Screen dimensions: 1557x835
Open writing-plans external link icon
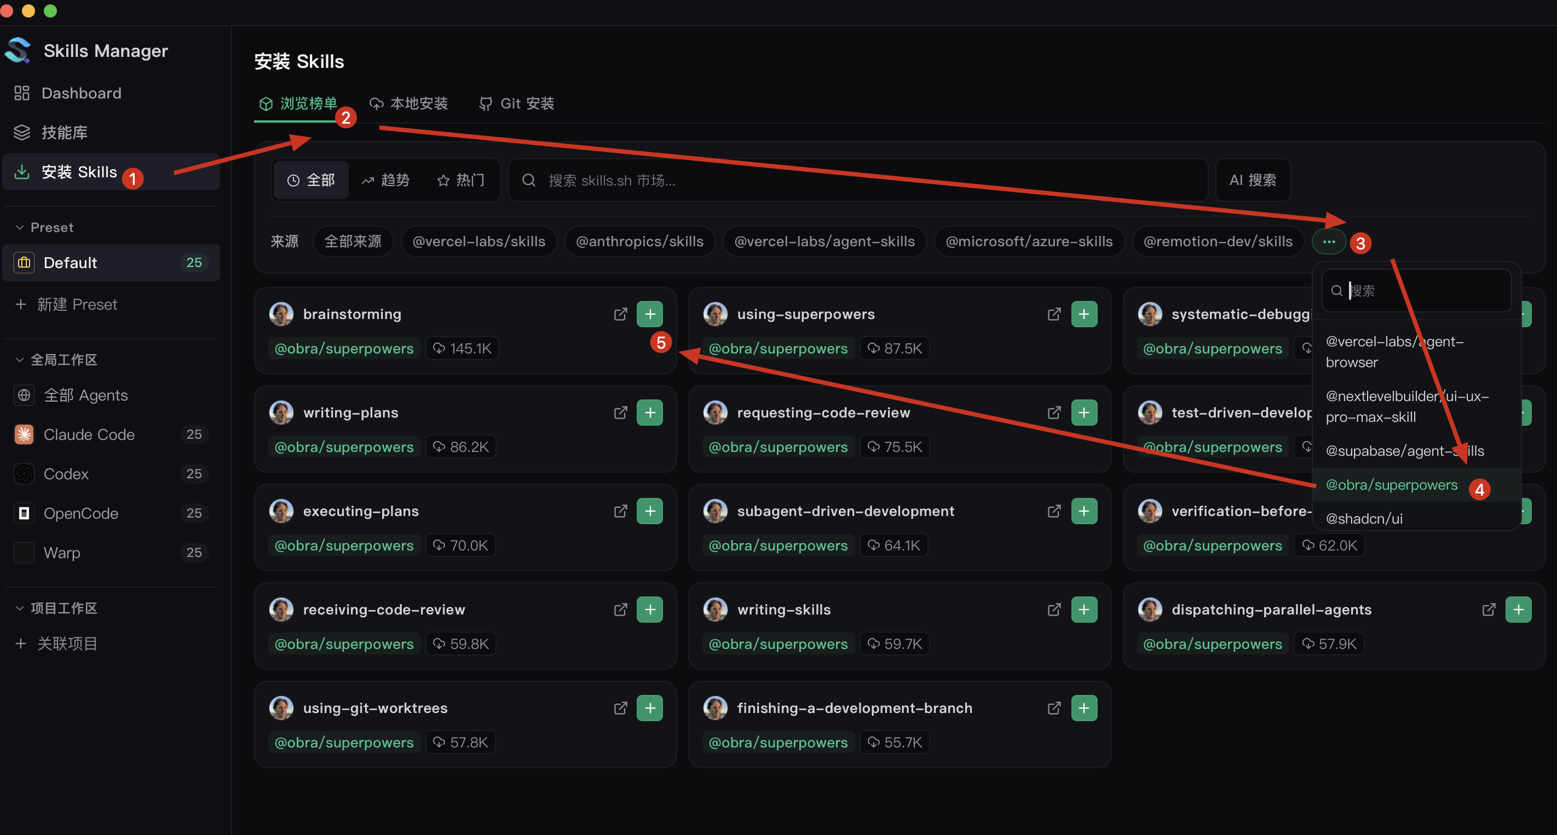pos(620,413)
